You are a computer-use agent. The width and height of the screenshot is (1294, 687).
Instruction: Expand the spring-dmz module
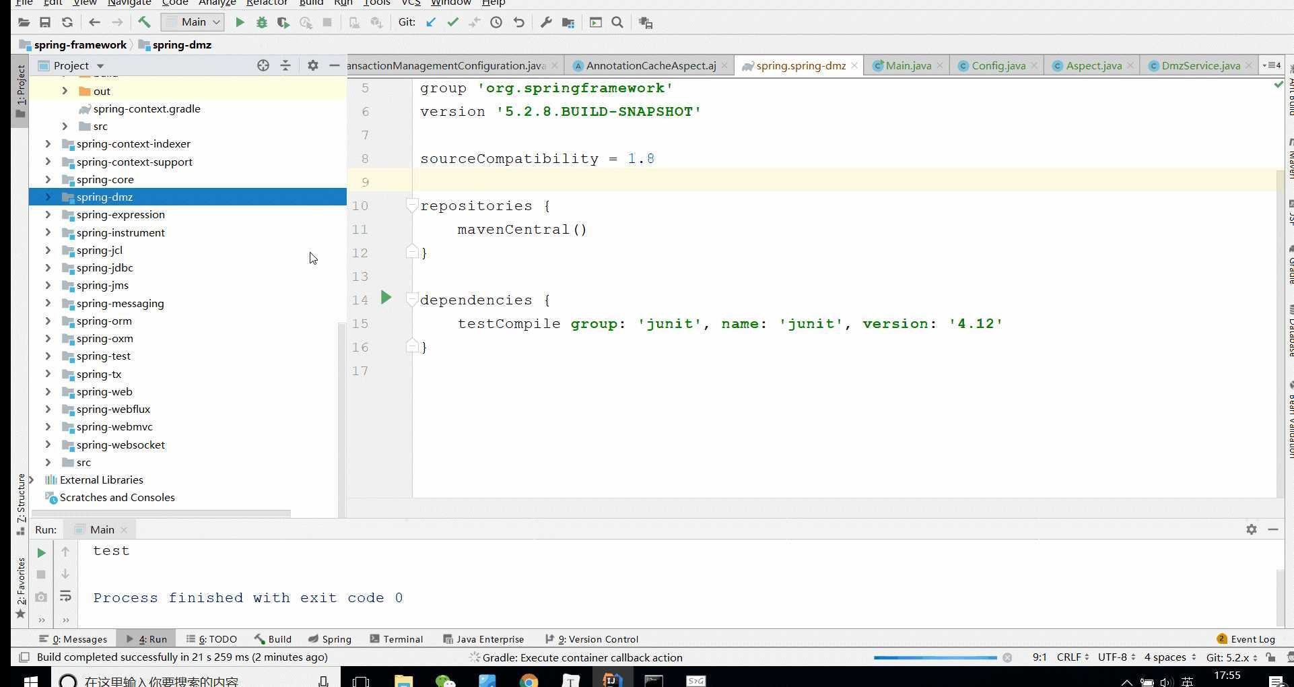click(48, 197)
